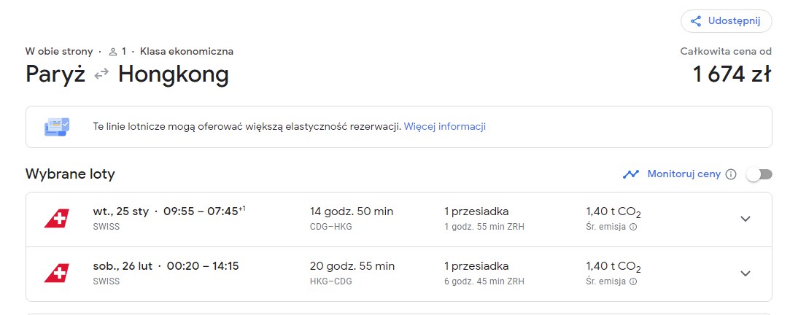Click the booking flexibility ticket icon

[56, 126]
